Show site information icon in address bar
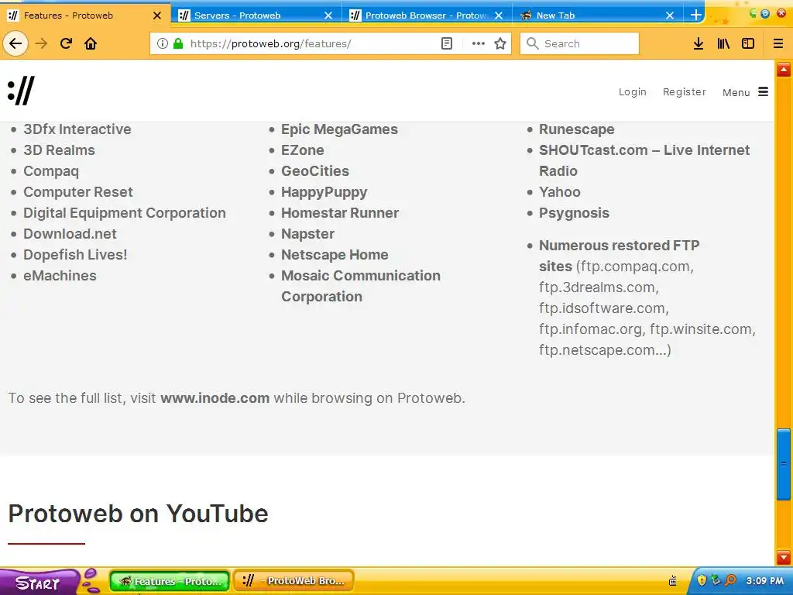 click(163, 43)
